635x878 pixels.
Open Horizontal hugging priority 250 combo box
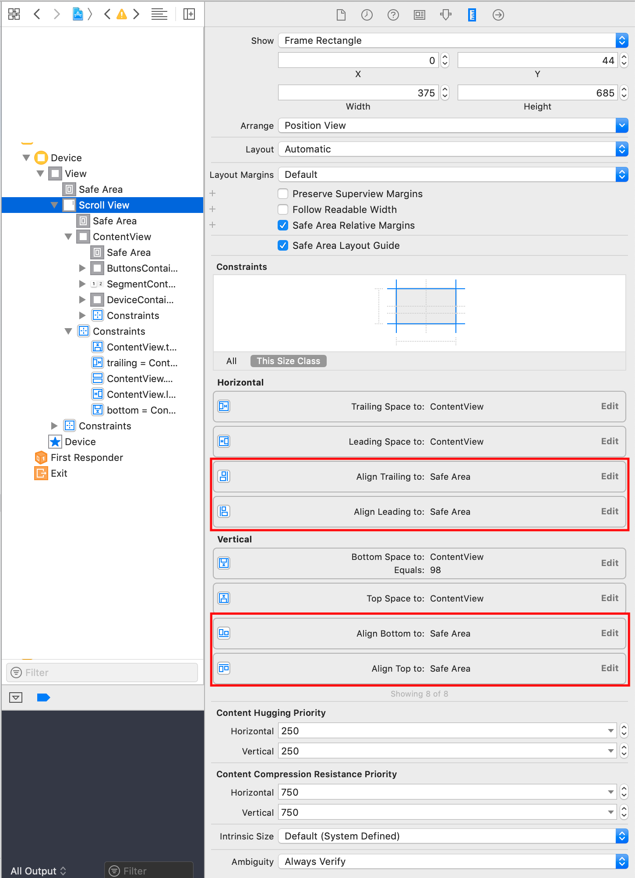(x=448, y=731)
